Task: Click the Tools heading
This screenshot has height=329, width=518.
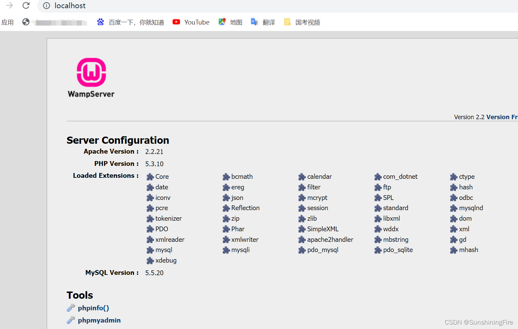Action: [80, 295]
